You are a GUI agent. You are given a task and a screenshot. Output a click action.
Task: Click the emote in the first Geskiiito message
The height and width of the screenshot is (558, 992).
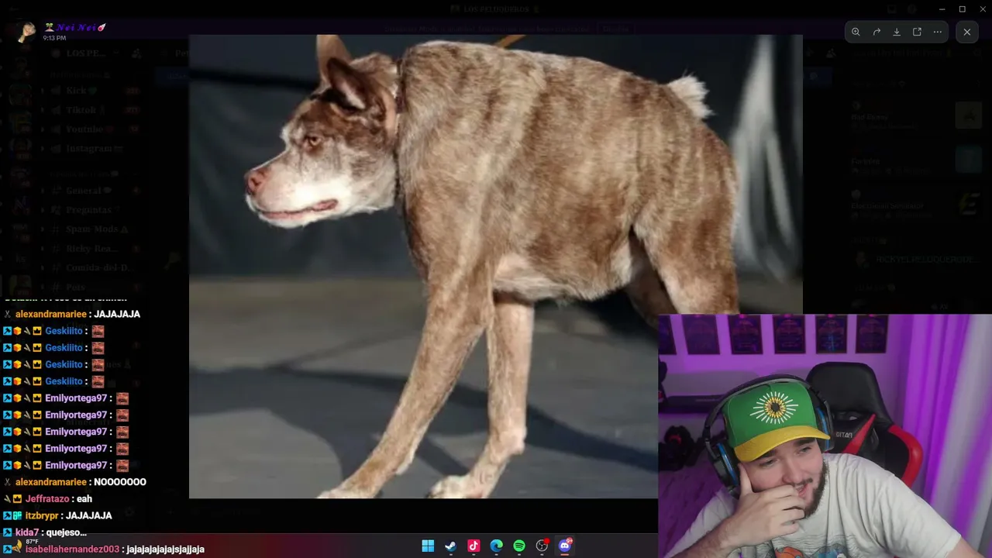pos(98,331)
